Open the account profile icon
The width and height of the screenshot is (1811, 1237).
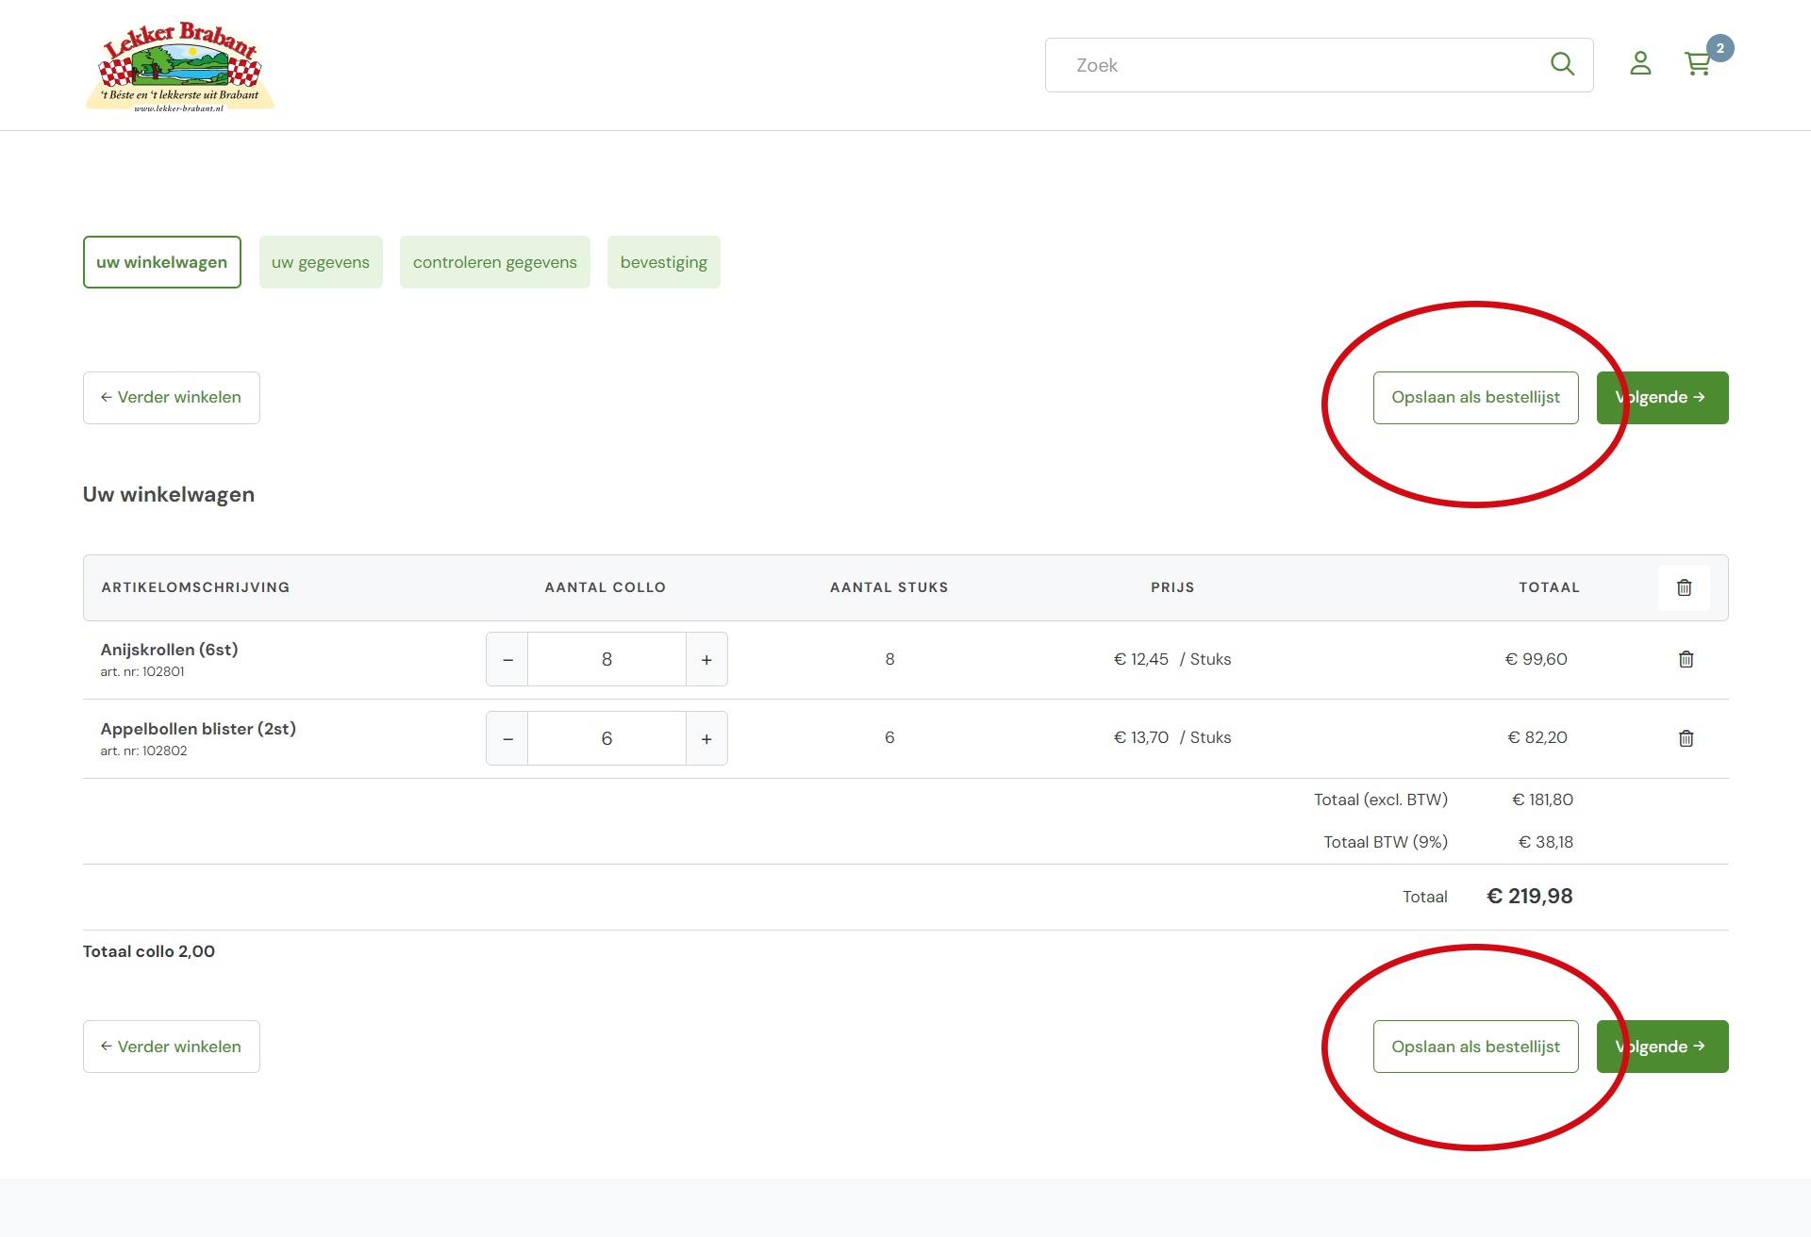[x=1640, y=64]
